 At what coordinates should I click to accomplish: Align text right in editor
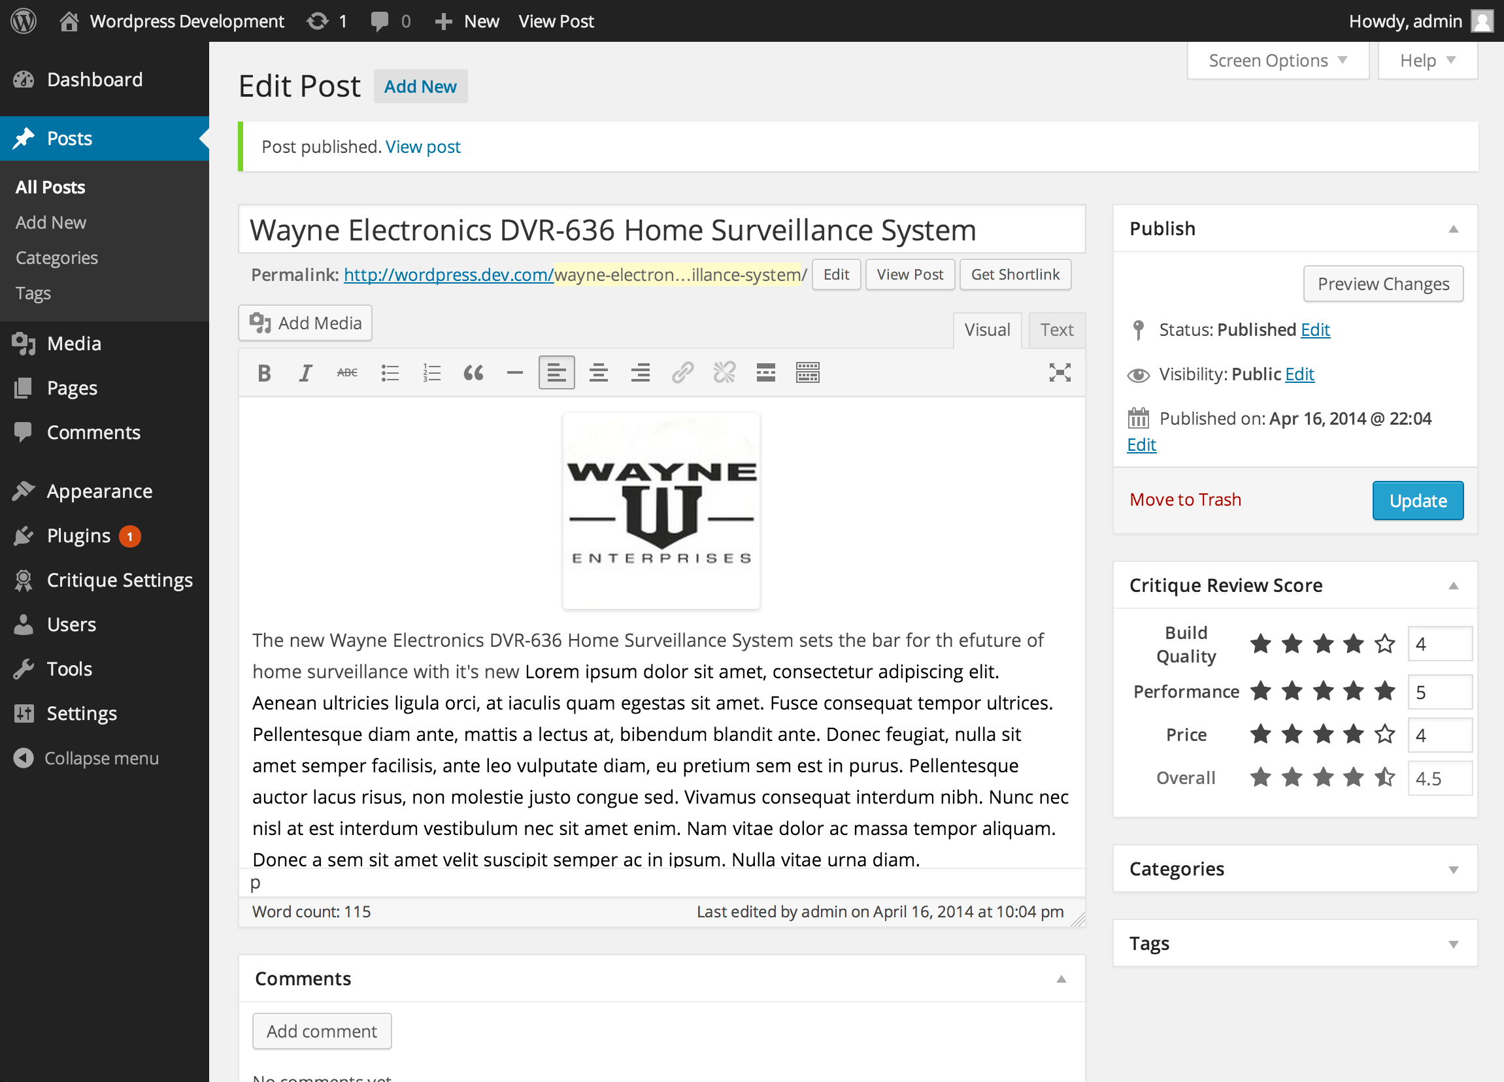click(x=641, y=373)
